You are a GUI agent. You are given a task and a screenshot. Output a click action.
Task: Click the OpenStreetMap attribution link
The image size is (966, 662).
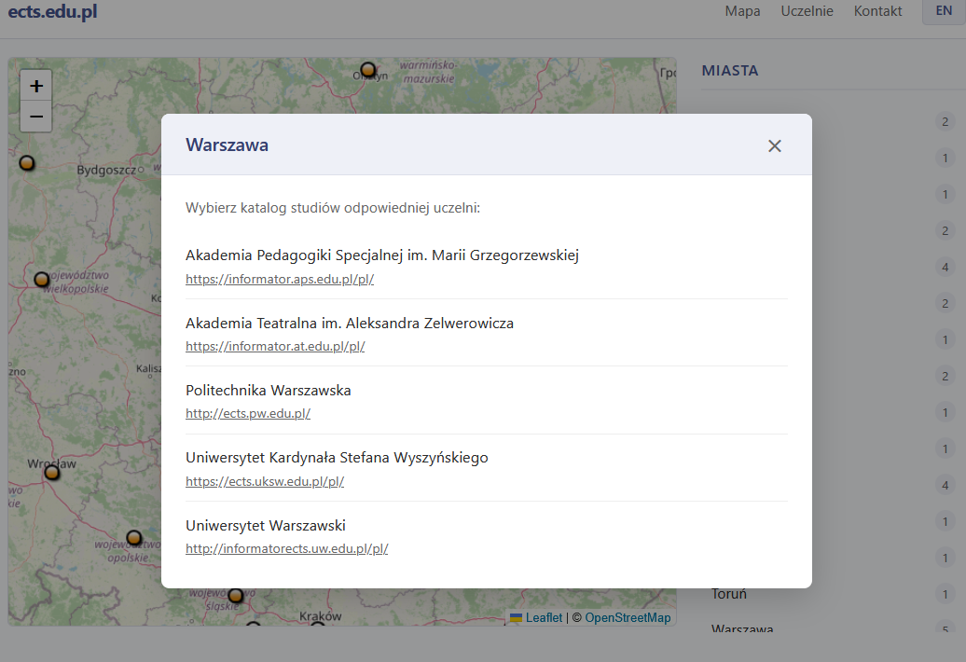click(x=627, y=617)
